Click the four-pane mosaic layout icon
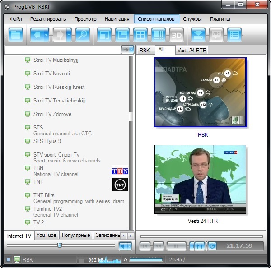 pos(140,35)
